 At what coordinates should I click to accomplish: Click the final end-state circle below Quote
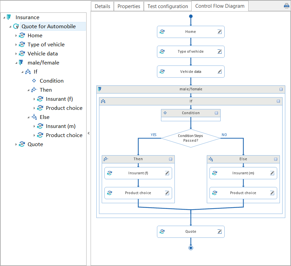click(x=191, y=248)
